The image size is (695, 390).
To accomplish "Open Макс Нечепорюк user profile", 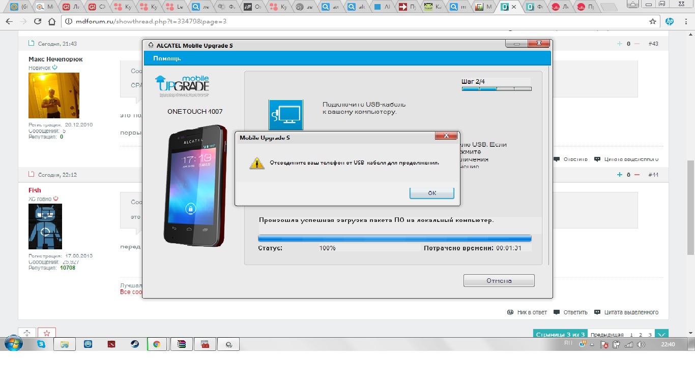I will pyautogui.click(x=55, y=59).
